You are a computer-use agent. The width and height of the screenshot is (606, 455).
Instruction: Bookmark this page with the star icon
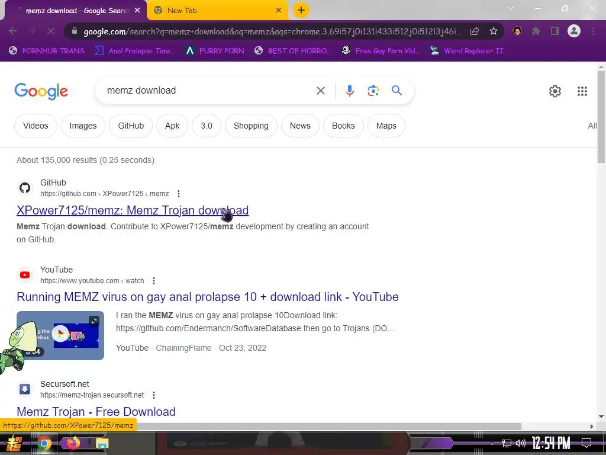point(493,31)
